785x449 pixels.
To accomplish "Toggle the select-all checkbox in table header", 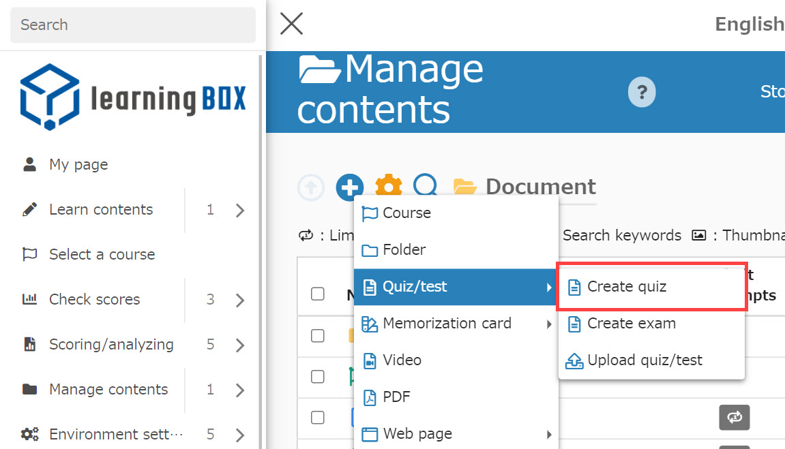I will (318, 294).
